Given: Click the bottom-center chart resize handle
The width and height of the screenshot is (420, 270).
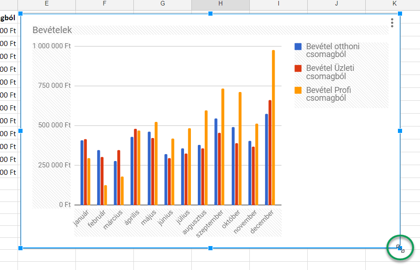Looking at the screenshot, I should click(x=210, y=248).
